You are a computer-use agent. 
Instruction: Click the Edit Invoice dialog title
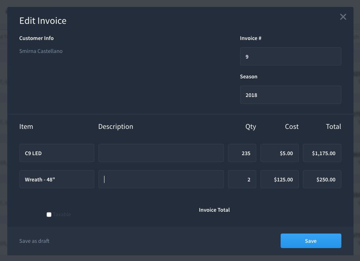[43, 21]
